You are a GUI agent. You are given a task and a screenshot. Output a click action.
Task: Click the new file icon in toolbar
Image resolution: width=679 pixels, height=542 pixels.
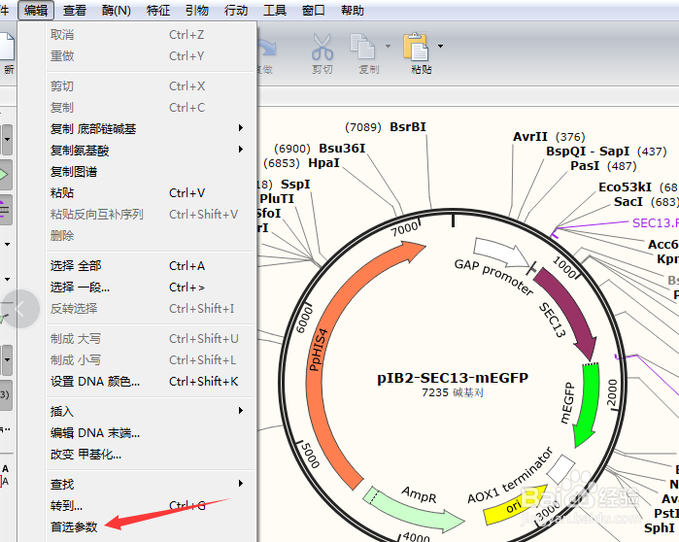pyautogui.click(x=6, y=47)
